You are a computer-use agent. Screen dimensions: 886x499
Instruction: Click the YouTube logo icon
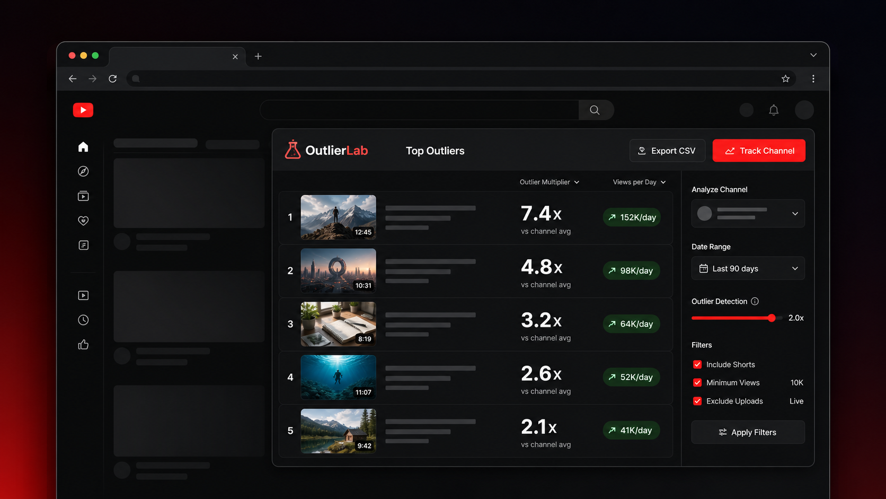click(x=83, y=110)
